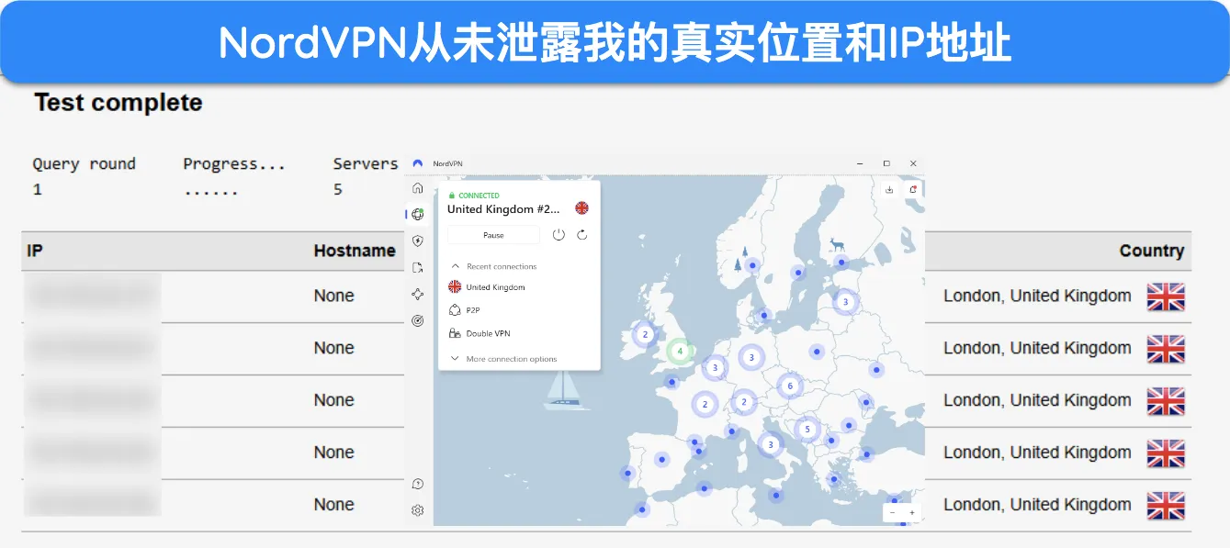
Task: Click the Progress... label
Action: [234, 164]
